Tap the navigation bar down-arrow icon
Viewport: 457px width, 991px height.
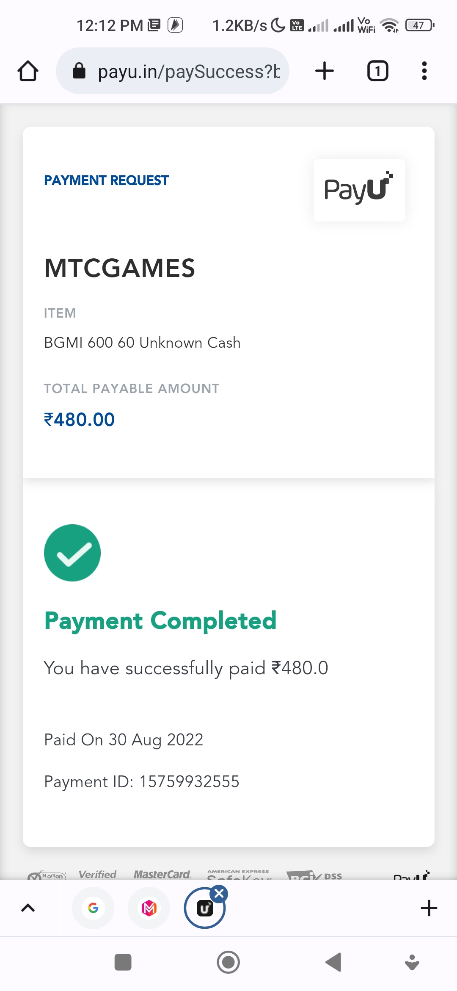(412, 962)
